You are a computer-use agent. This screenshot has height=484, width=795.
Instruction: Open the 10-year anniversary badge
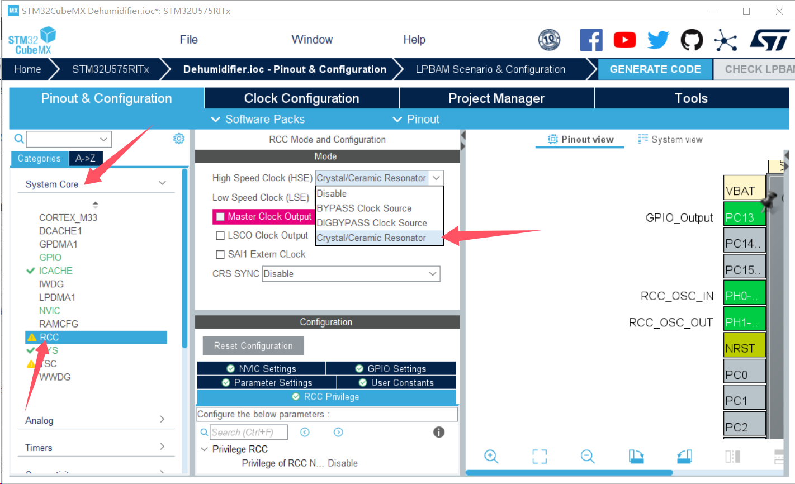tap(549, 40)
